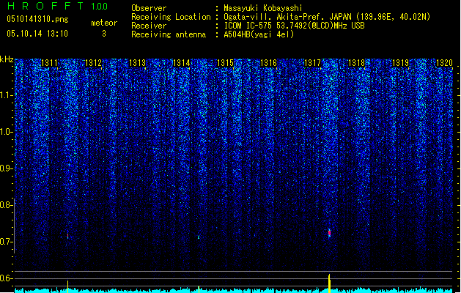This screenshot has height=293, width=461.
Task: Click the 1.0 kHz axis tick label
Action: click(7, 132)
